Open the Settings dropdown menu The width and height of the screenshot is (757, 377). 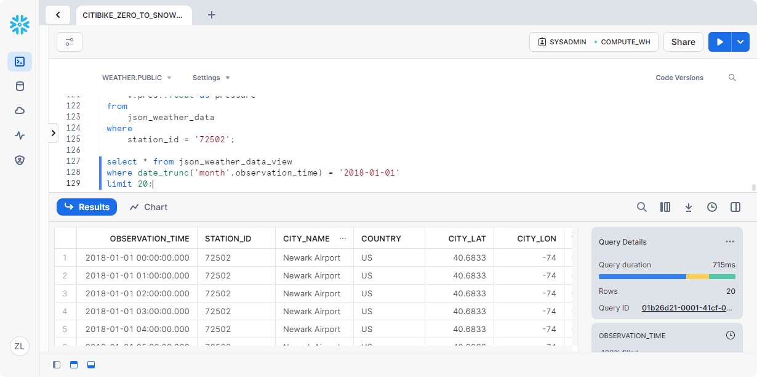click(211, 78)
